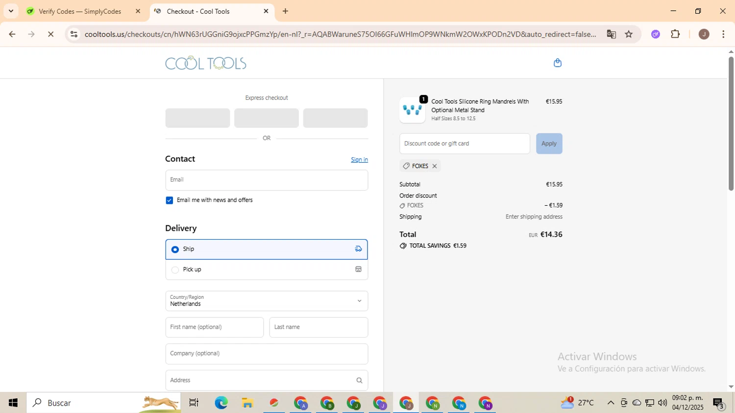
Task: Open Chrome profile B from taskbar
Action: coord(327,403)
